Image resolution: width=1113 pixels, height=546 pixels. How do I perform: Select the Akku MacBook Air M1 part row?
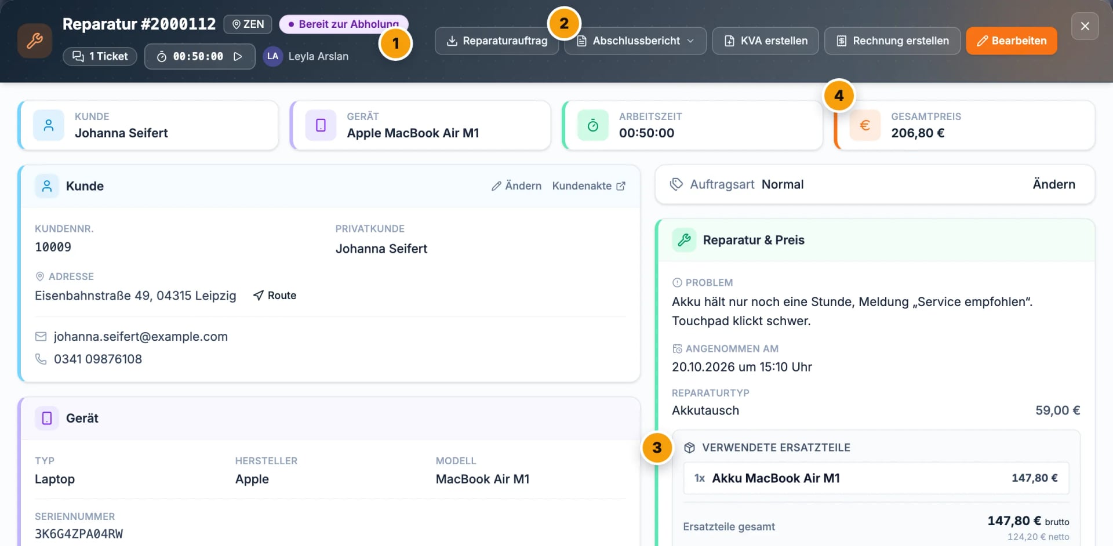(876, 478)
